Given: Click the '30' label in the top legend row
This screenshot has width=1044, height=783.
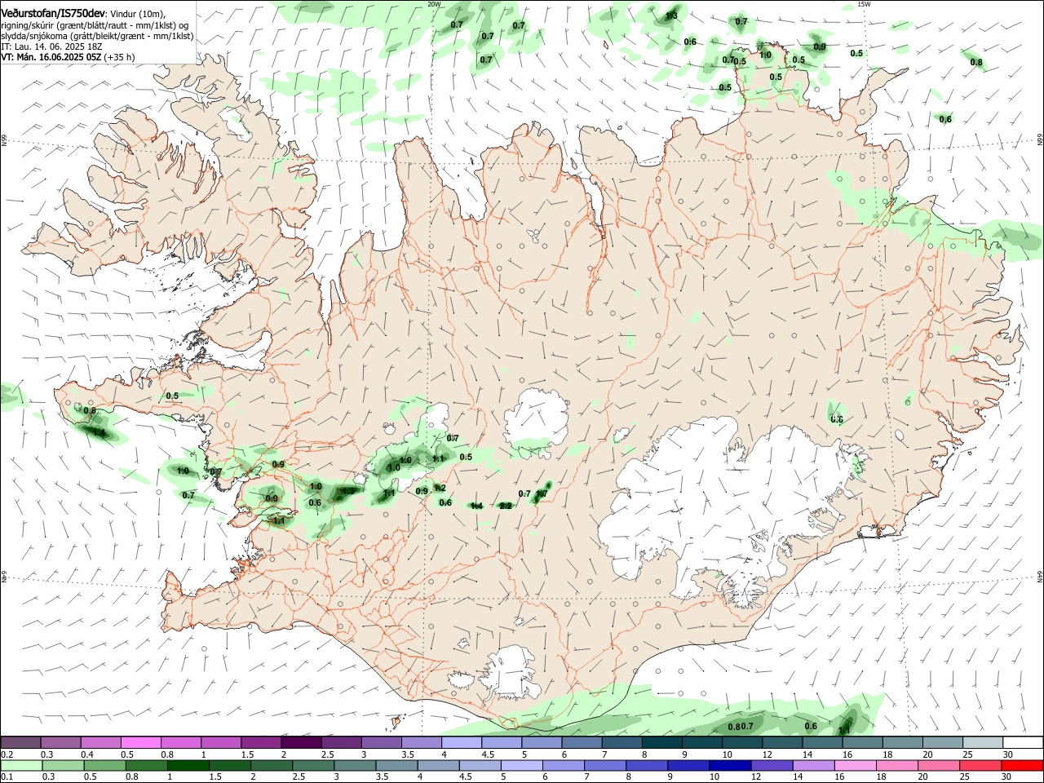Looking at the screenshot, I should 1008,754.
